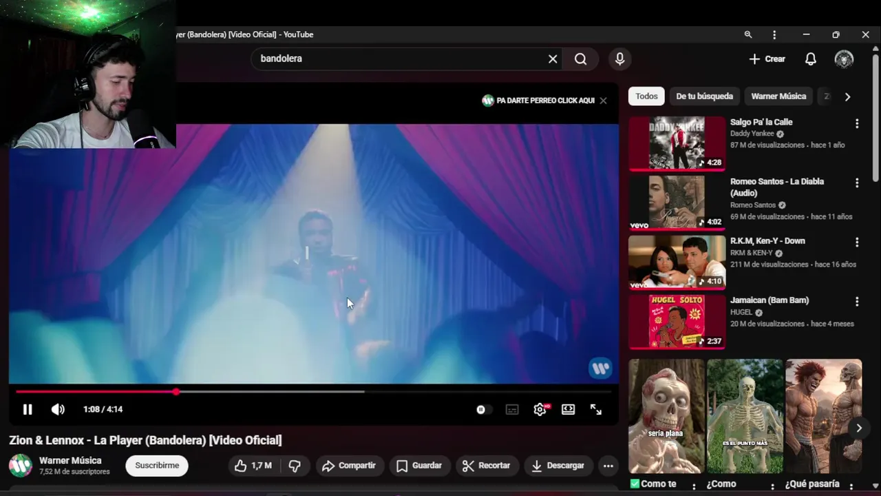Viewport: 881px width, 496px height.
Task: Open more actions ellipsis under video
Action: [608, 466]
